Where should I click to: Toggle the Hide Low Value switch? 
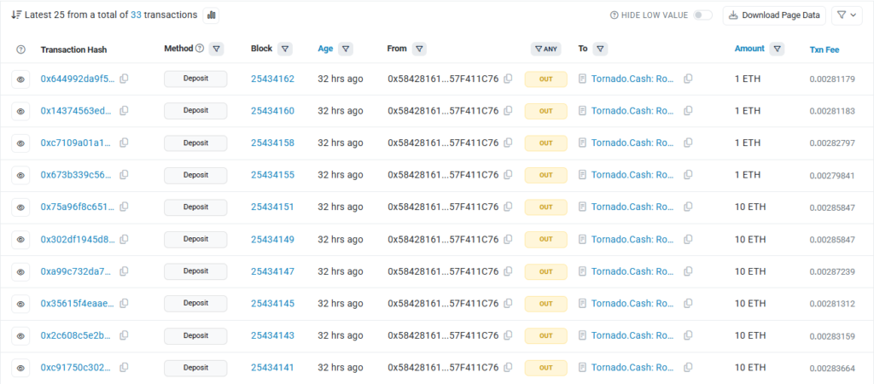click(702, 15)
